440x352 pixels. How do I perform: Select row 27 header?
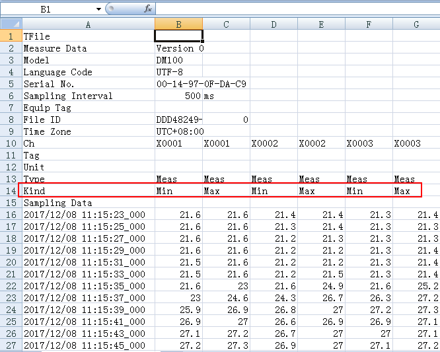[x=11, y=345]
